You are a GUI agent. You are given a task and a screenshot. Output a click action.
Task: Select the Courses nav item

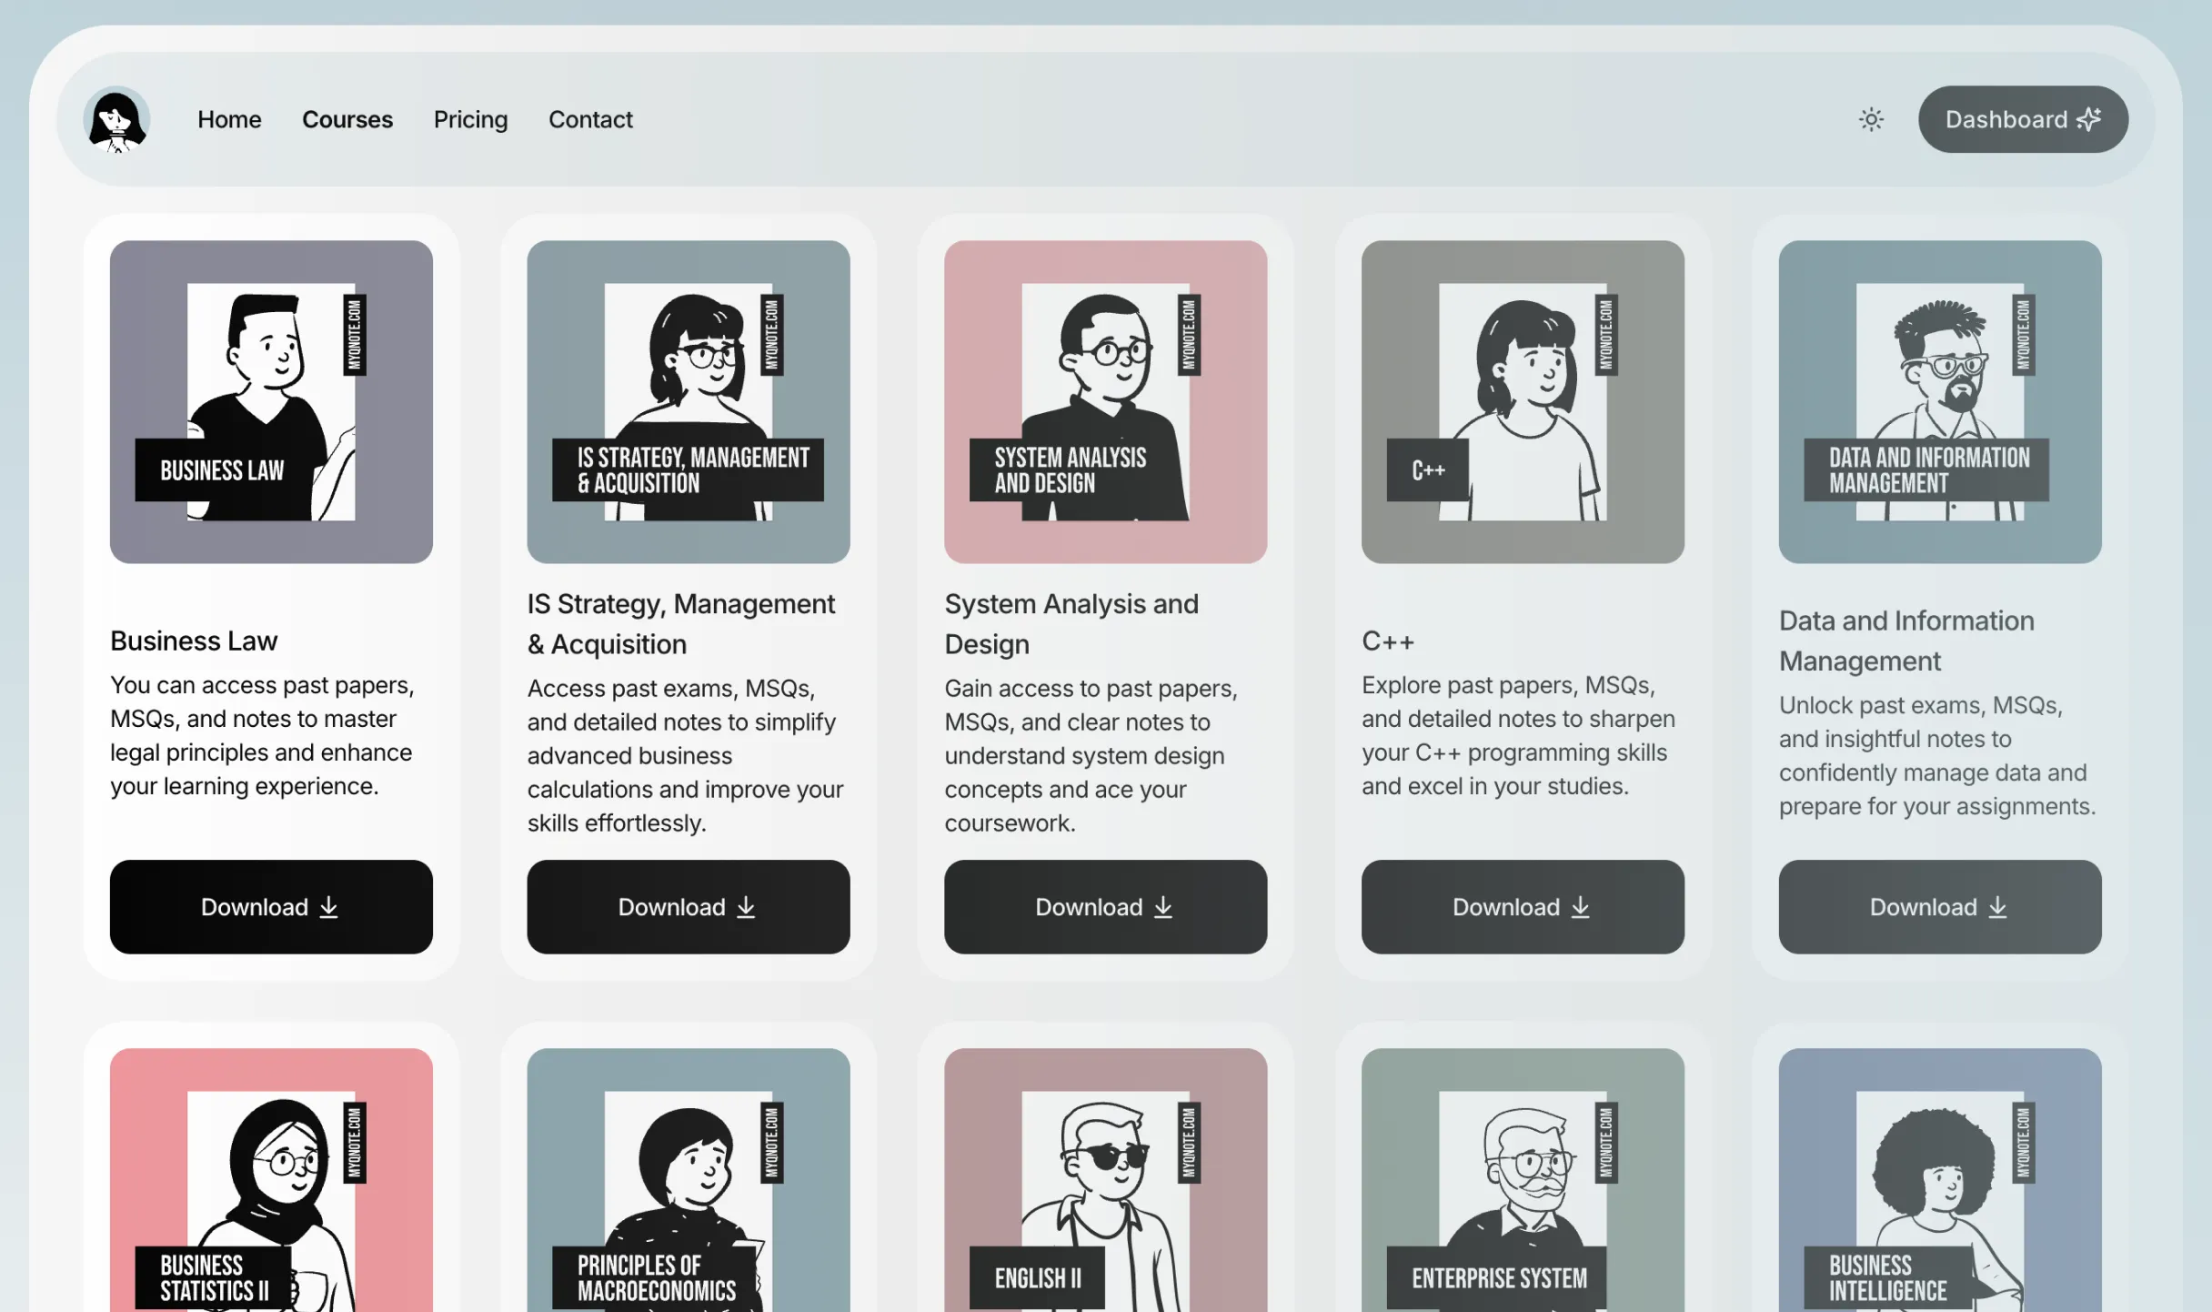coord(347,119)
